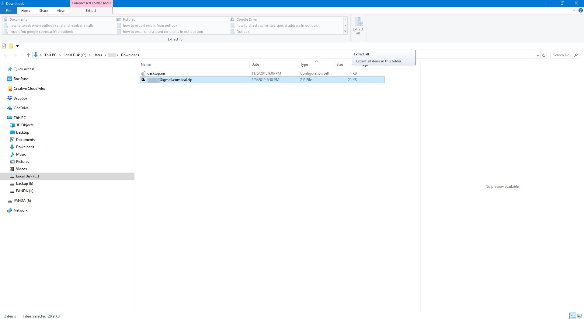
Task: Click the Extract all icon
Action: pos(358,22)
